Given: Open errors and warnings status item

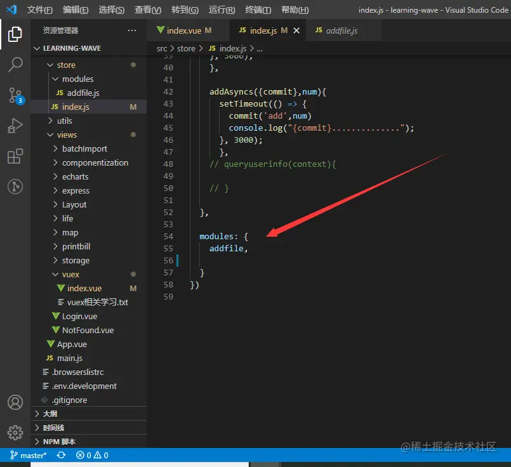Looking at the screenshot, I should pyautogui.click(x=92, y=455).
